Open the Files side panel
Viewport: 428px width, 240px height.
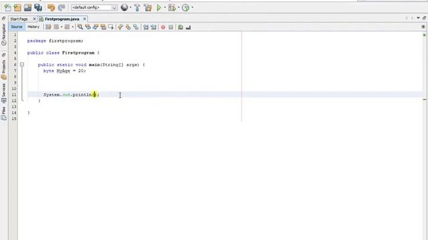tap(3, 113)
